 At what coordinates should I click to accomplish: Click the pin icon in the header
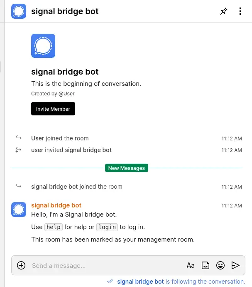[x=224, y=11]
